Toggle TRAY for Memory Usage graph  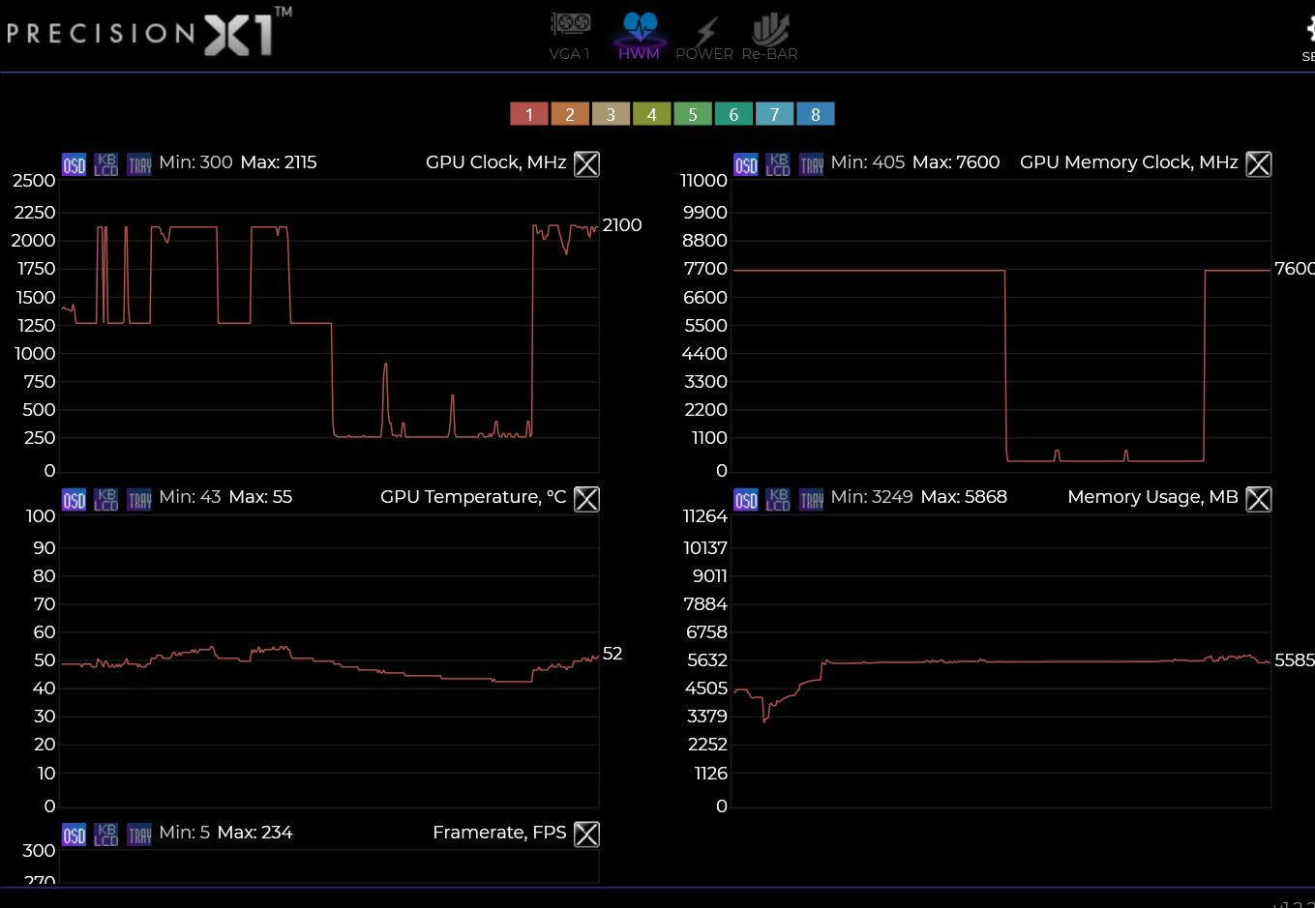point(811,499)
